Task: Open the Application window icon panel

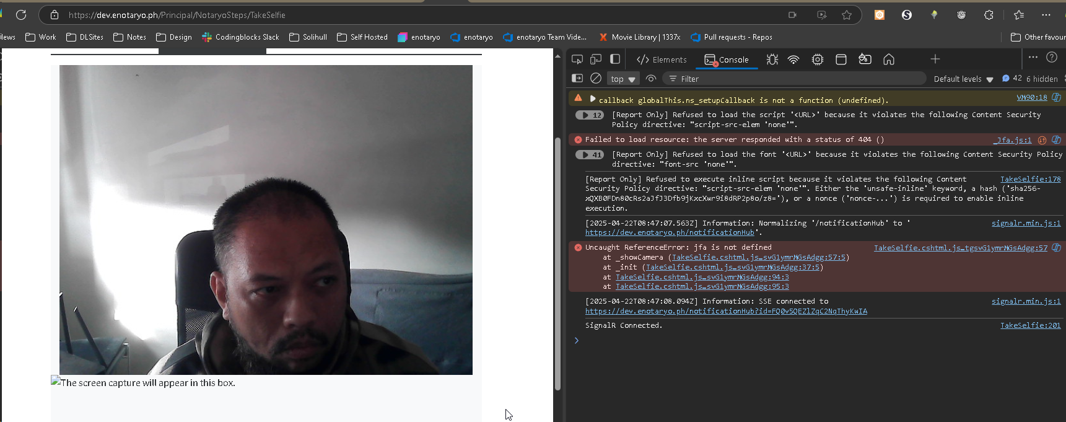Action: 841,59
